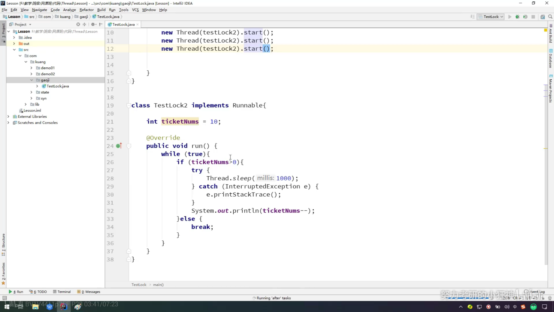Screen dimensions: 554x312
Task: Open the Refactor menu
Action: [x=87, y=10]
